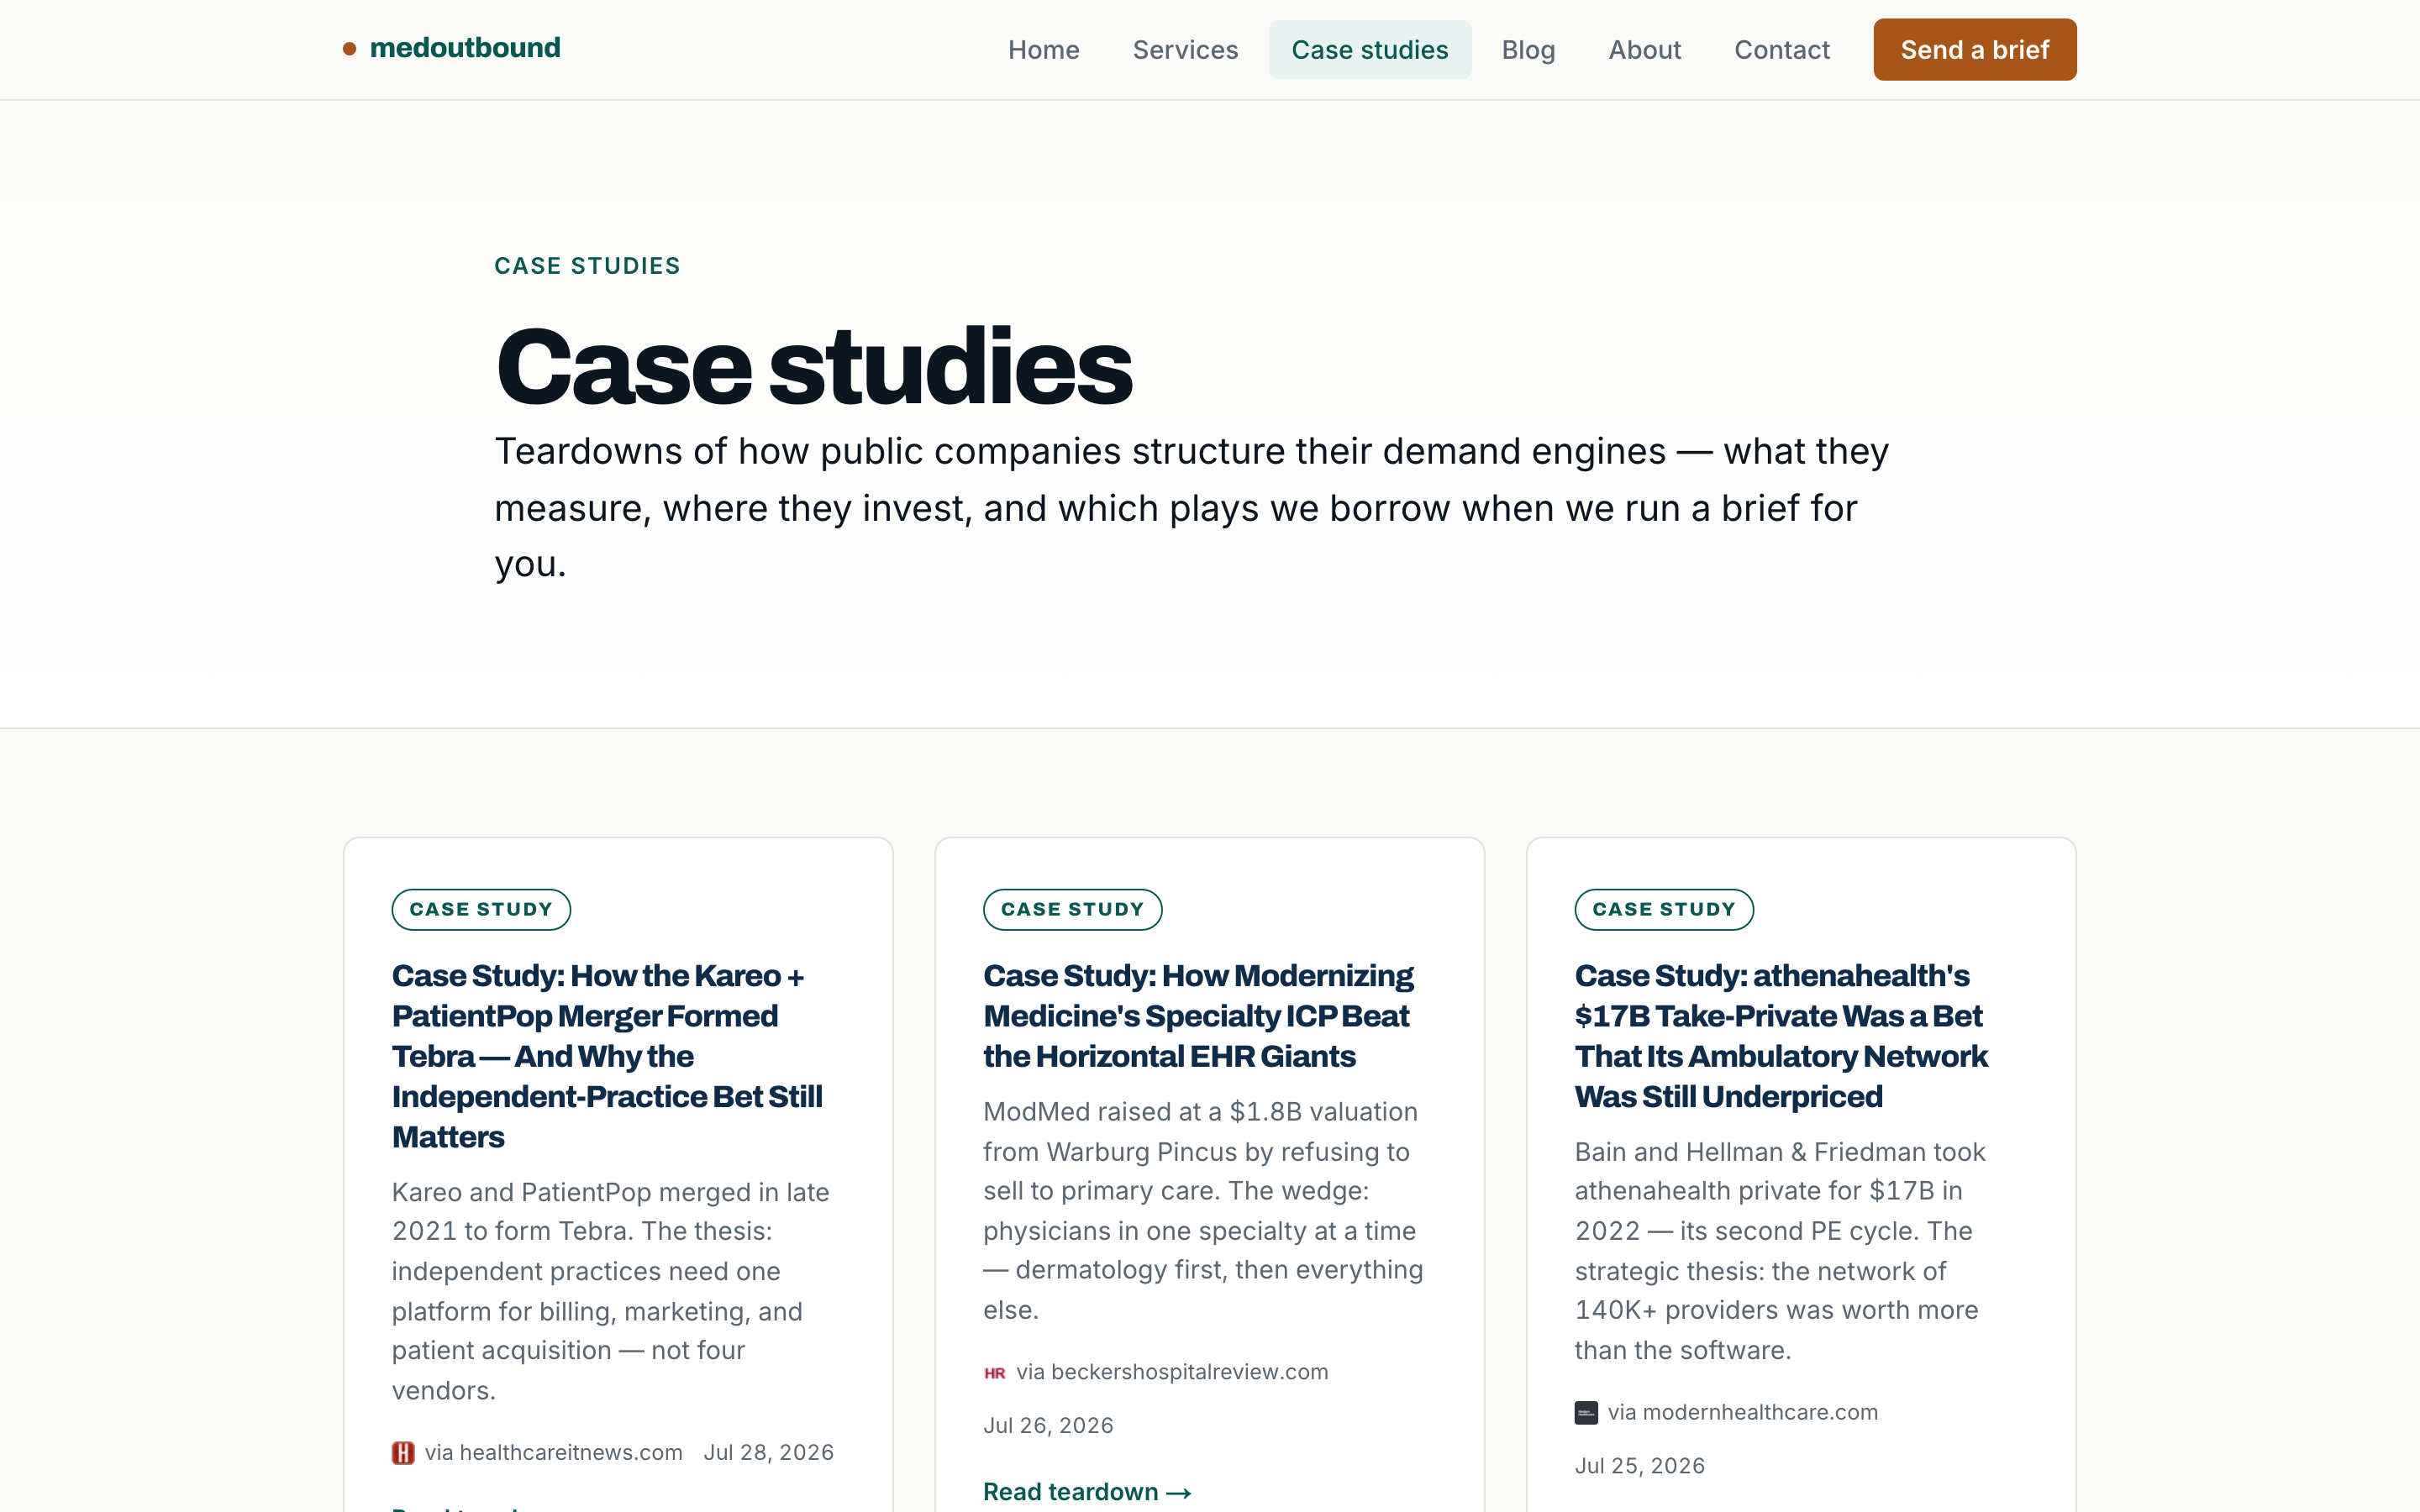2420x1512 pixels.
Task: Open the About page
Action: tap(1644, 50)
